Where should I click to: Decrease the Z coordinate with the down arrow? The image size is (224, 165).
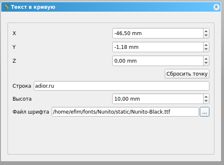pyautogui.click(x=206, y=63)
